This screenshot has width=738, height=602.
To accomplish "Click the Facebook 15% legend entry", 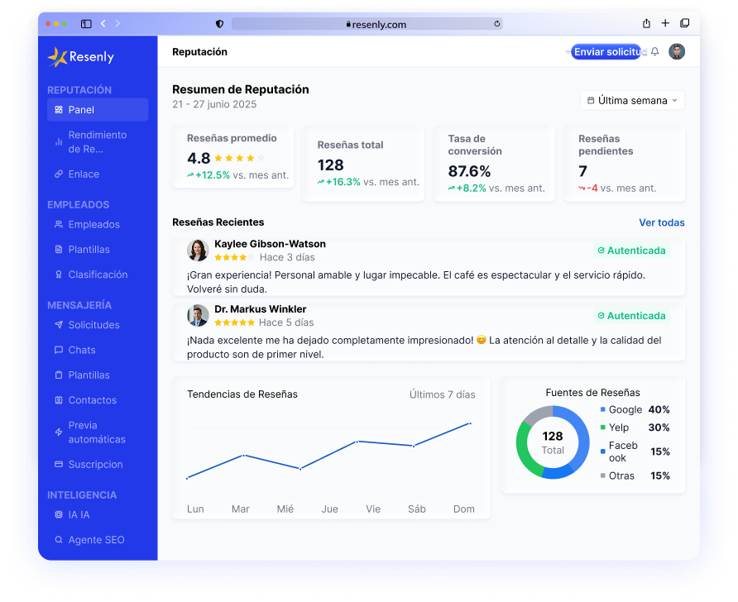I will 635,451.
